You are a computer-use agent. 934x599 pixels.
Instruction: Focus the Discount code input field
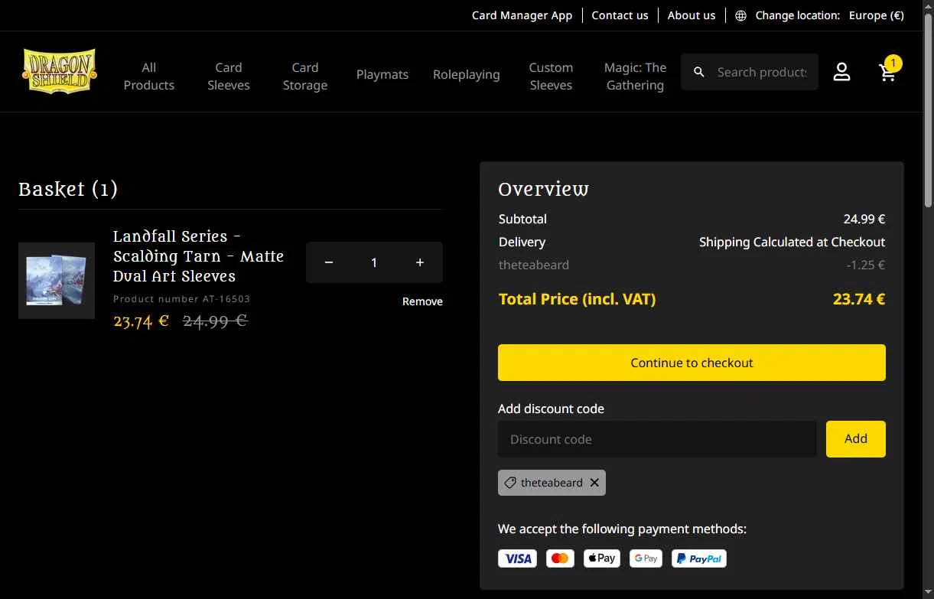pyautogui.click(x=657, y=439)
